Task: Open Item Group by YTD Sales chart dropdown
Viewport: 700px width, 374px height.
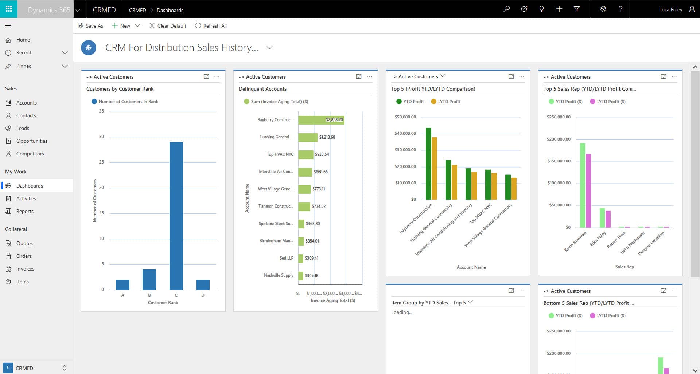Action: (470, 302)
